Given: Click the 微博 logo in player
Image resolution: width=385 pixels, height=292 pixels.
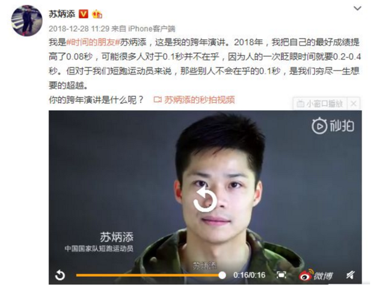Looking at the screenshot, I should [315, 275].
